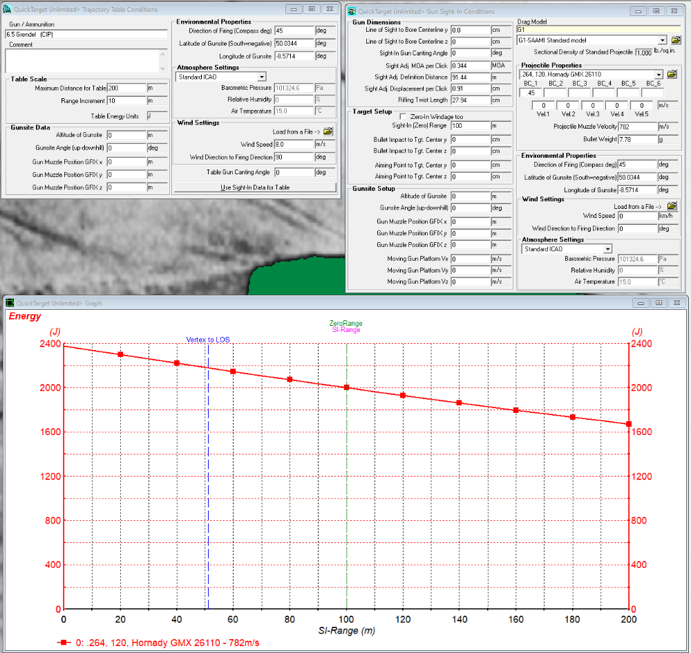This screenshot has width=691, height=653.
Task: Click Gun Sight-In Conditions window icon
Action: [x=352, y=12]
